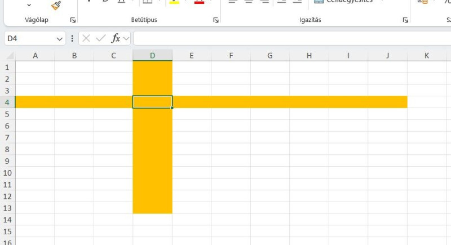Select the highlighted row 4 header
The width and height of the screenshot is (451, 245).
(x=7, y=103)
